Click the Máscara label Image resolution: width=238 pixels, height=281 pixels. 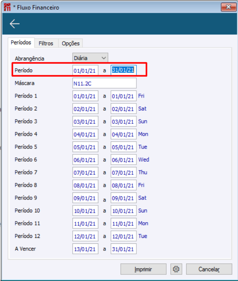point(25,83)
